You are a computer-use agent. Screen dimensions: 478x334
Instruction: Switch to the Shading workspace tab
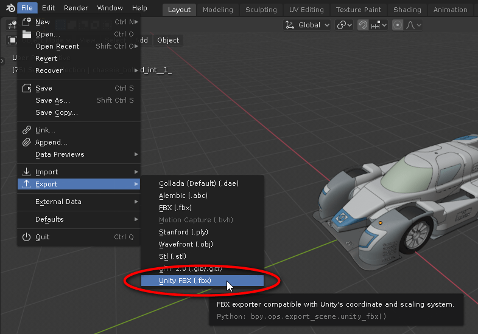[407, 10]
